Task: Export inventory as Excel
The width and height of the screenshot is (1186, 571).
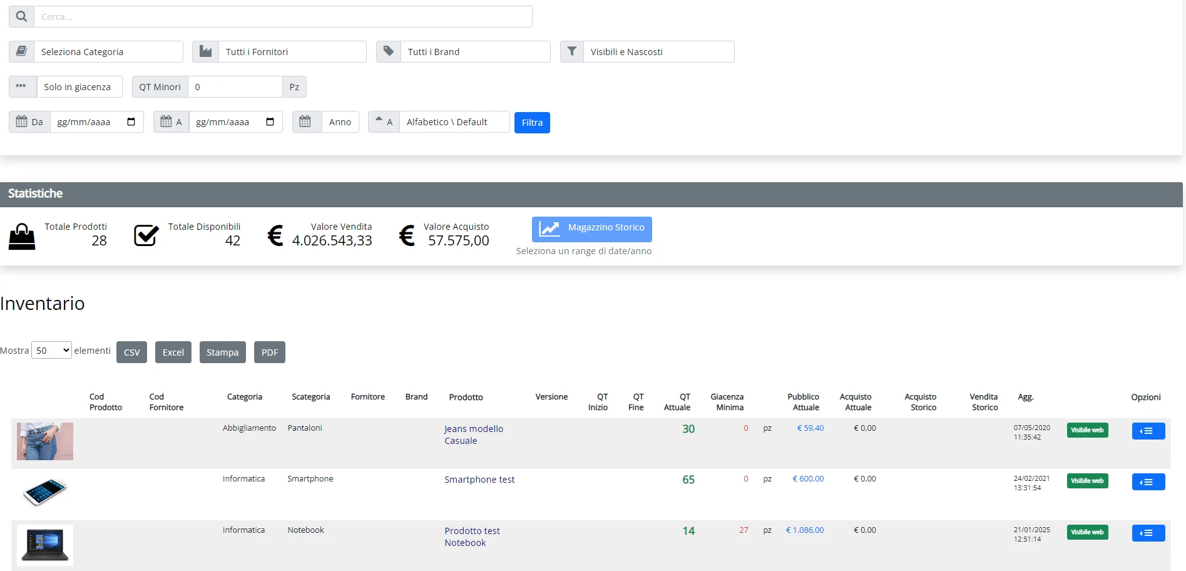Action: [x=173, y=352]
